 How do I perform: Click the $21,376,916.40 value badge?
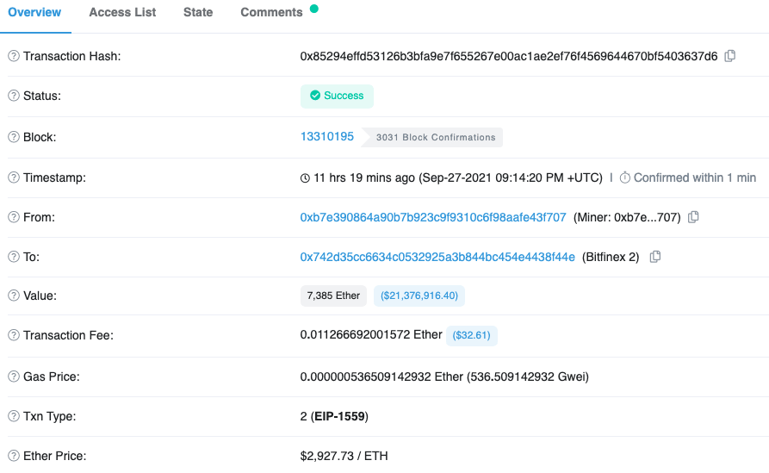point(419,296)
